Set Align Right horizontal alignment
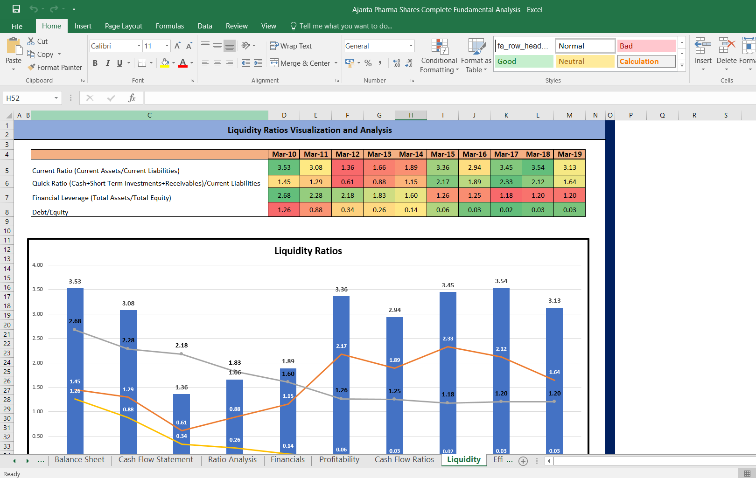Screen dimensions: 756x478 230,63
